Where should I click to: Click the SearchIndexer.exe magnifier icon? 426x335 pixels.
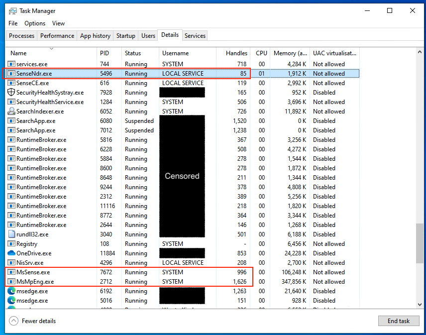(x=11, y=112)
